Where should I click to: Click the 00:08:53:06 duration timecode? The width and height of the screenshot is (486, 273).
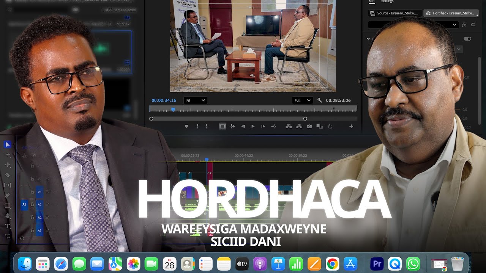tap(338, 100)
